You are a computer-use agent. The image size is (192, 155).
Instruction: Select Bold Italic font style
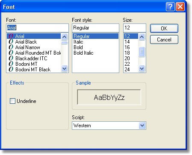[x=83, y=53]
